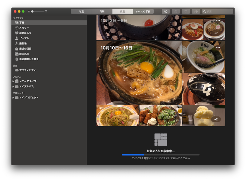Open アクティビティ under shared section
Viewport: 246px width, 180px height.
point(49,70)
